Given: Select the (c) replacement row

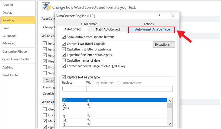Looking at the screenshot, I should [115, 100].
